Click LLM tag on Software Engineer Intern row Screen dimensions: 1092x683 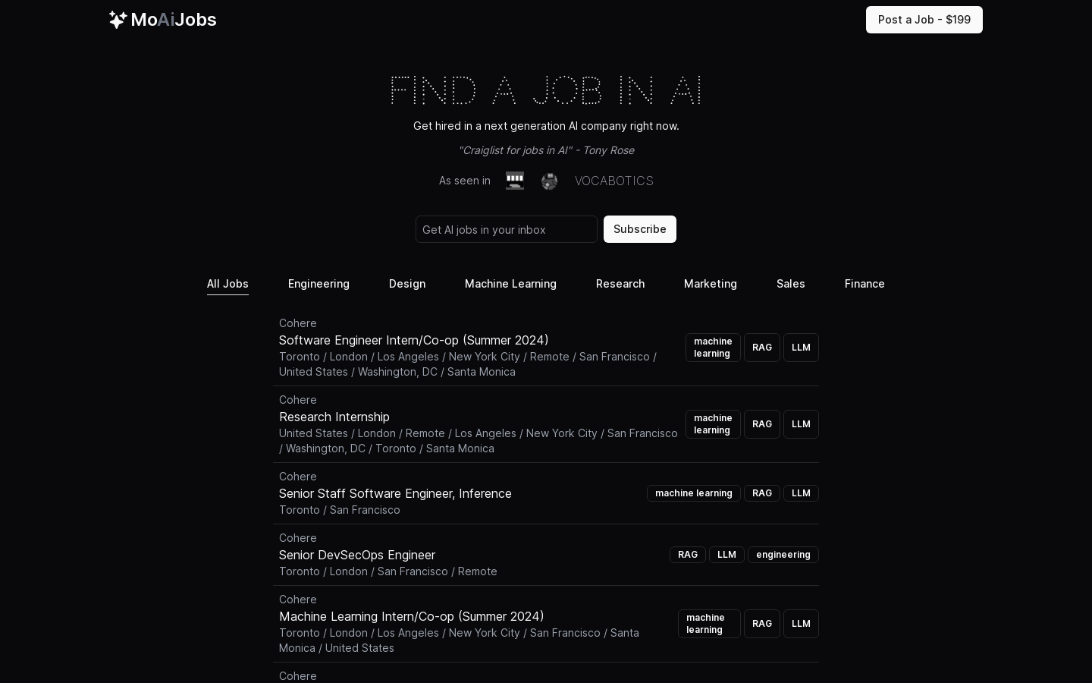tap(801, 348)
